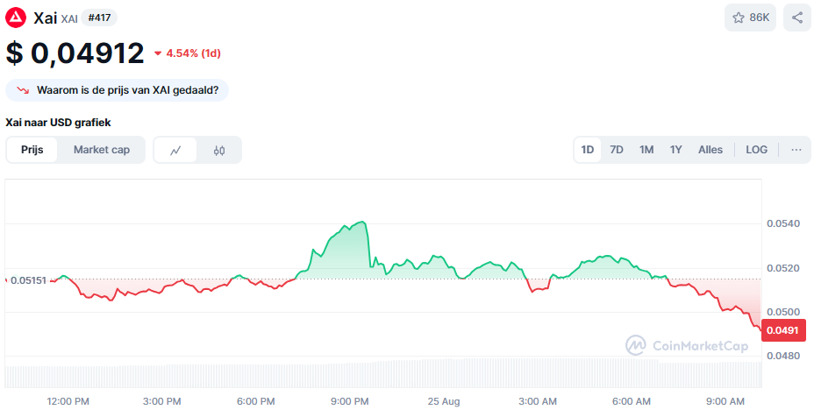
Task: Click the 25 Aug date label
Action: 444,402
